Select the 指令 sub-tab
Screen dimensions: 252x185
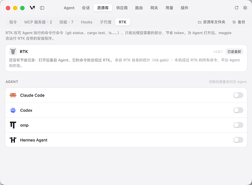[13, 22]
